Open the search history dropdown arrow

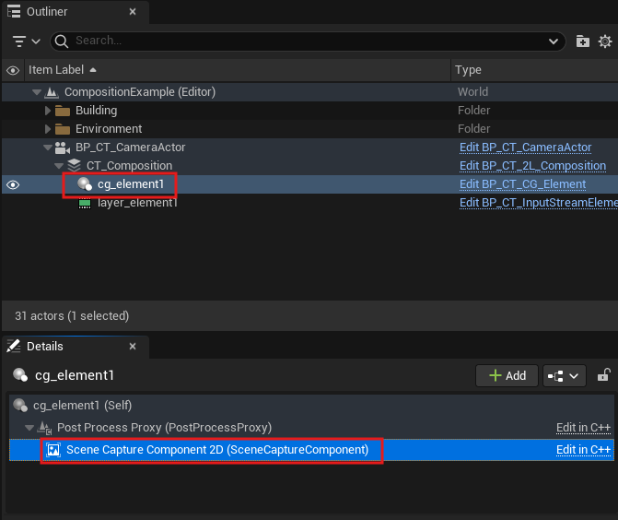[554, 41]
